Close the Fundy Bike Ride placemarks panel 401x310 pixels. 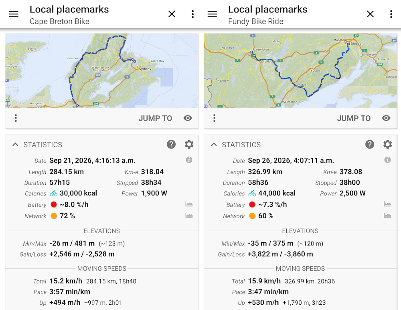click(x=370, y=14)
